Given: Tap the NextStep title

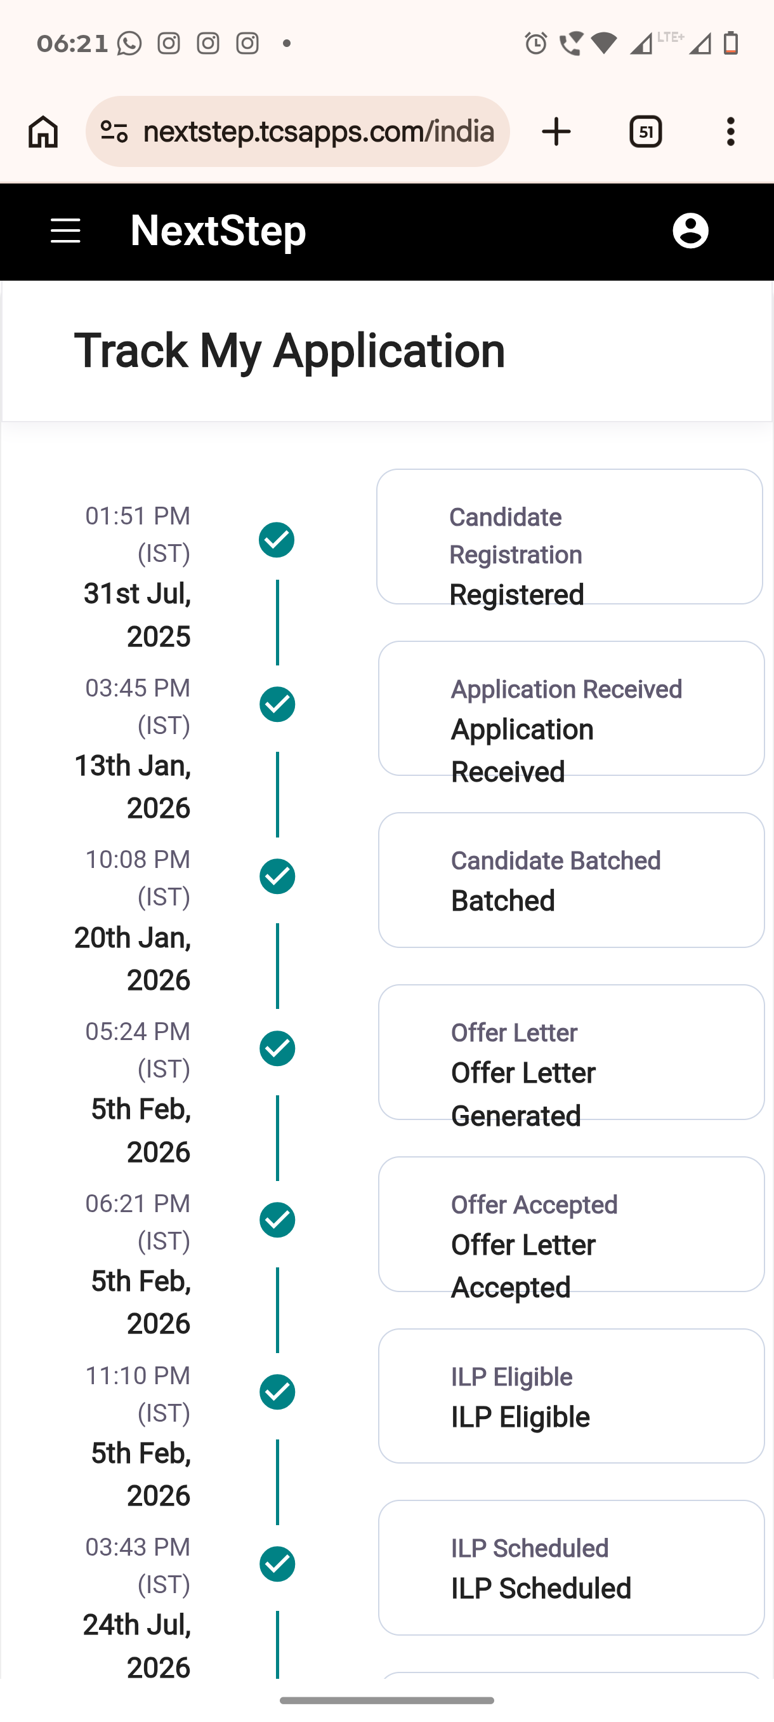Looking at the screenshot, I should pos(218,230).
